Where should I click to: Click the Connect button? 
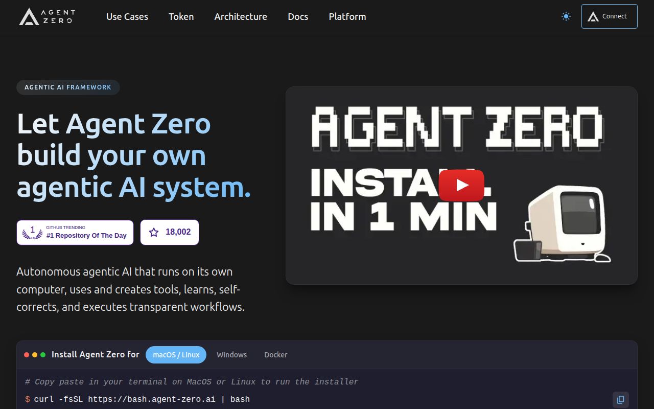click(610, 16)
